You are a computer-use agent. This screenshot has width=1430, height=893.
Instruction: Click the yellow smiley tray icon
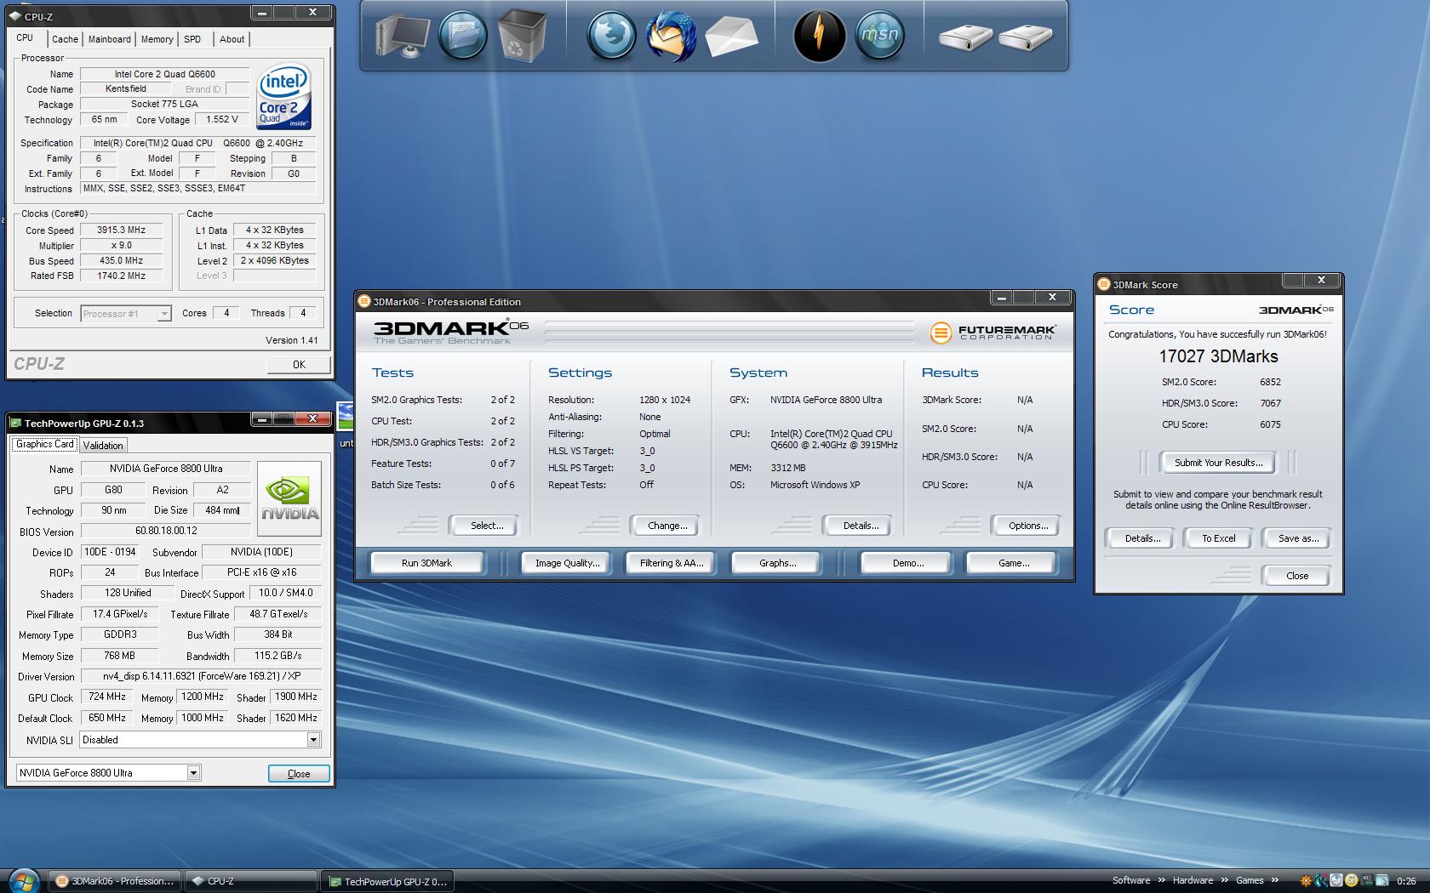click(x=1351, y=881)
